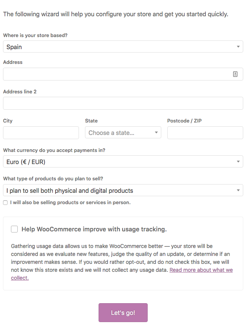The height and width of the screenshot is (327, 247).
Task: Focus the Address input field
Action: point(123,74)
